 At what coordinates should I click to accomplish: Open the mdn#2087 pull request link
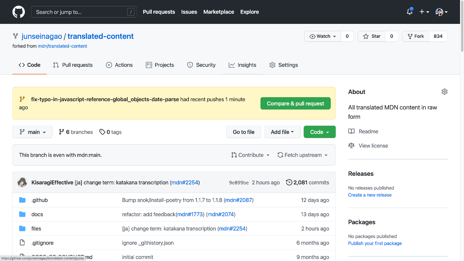pos(239,200)
